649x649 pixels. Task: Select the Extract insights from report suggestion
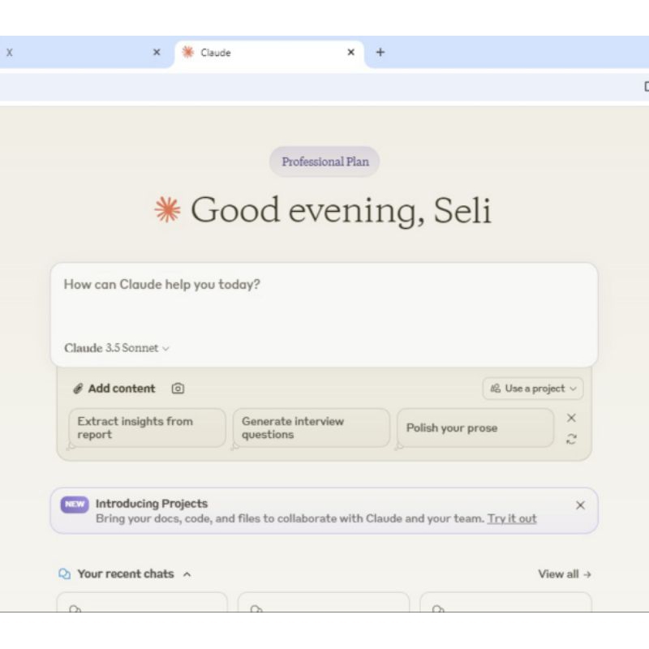pos(146,428)
